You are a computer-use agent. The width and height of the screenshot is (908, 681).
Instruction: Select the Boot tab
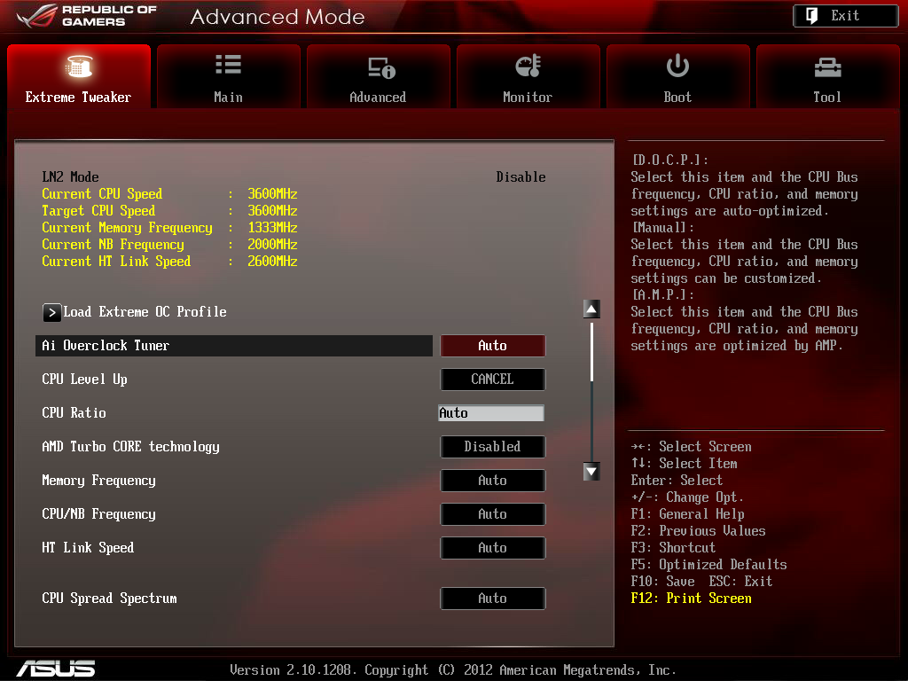(x=677, y=76)
